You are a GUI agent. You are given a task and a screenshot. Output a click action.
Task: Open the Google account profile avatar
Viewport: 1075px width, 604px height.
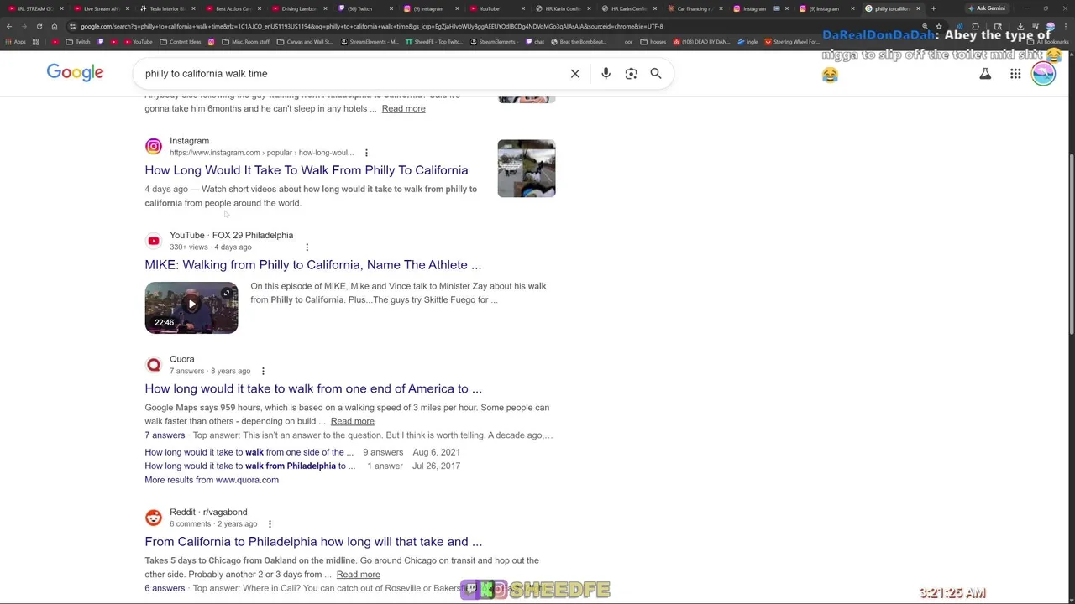(x=1044, y=74)
